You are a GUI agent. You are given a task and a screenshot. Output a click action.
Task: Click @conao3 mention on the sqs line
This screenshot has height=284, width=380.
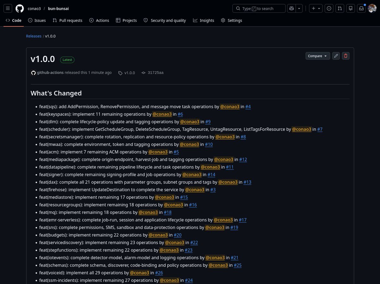(230, 107)
